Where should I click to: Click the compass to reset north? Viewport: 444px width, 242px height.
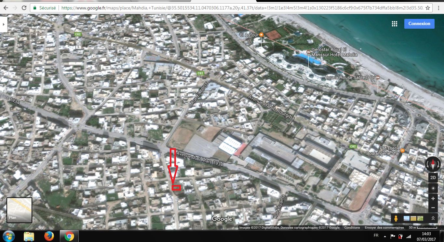click(433, 164)
